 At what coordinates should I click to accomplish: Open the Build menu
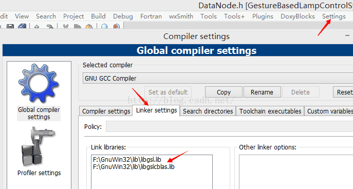[98, 16]
